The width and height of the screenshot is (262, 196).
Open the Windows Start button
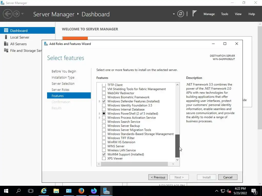pos(6,191)
